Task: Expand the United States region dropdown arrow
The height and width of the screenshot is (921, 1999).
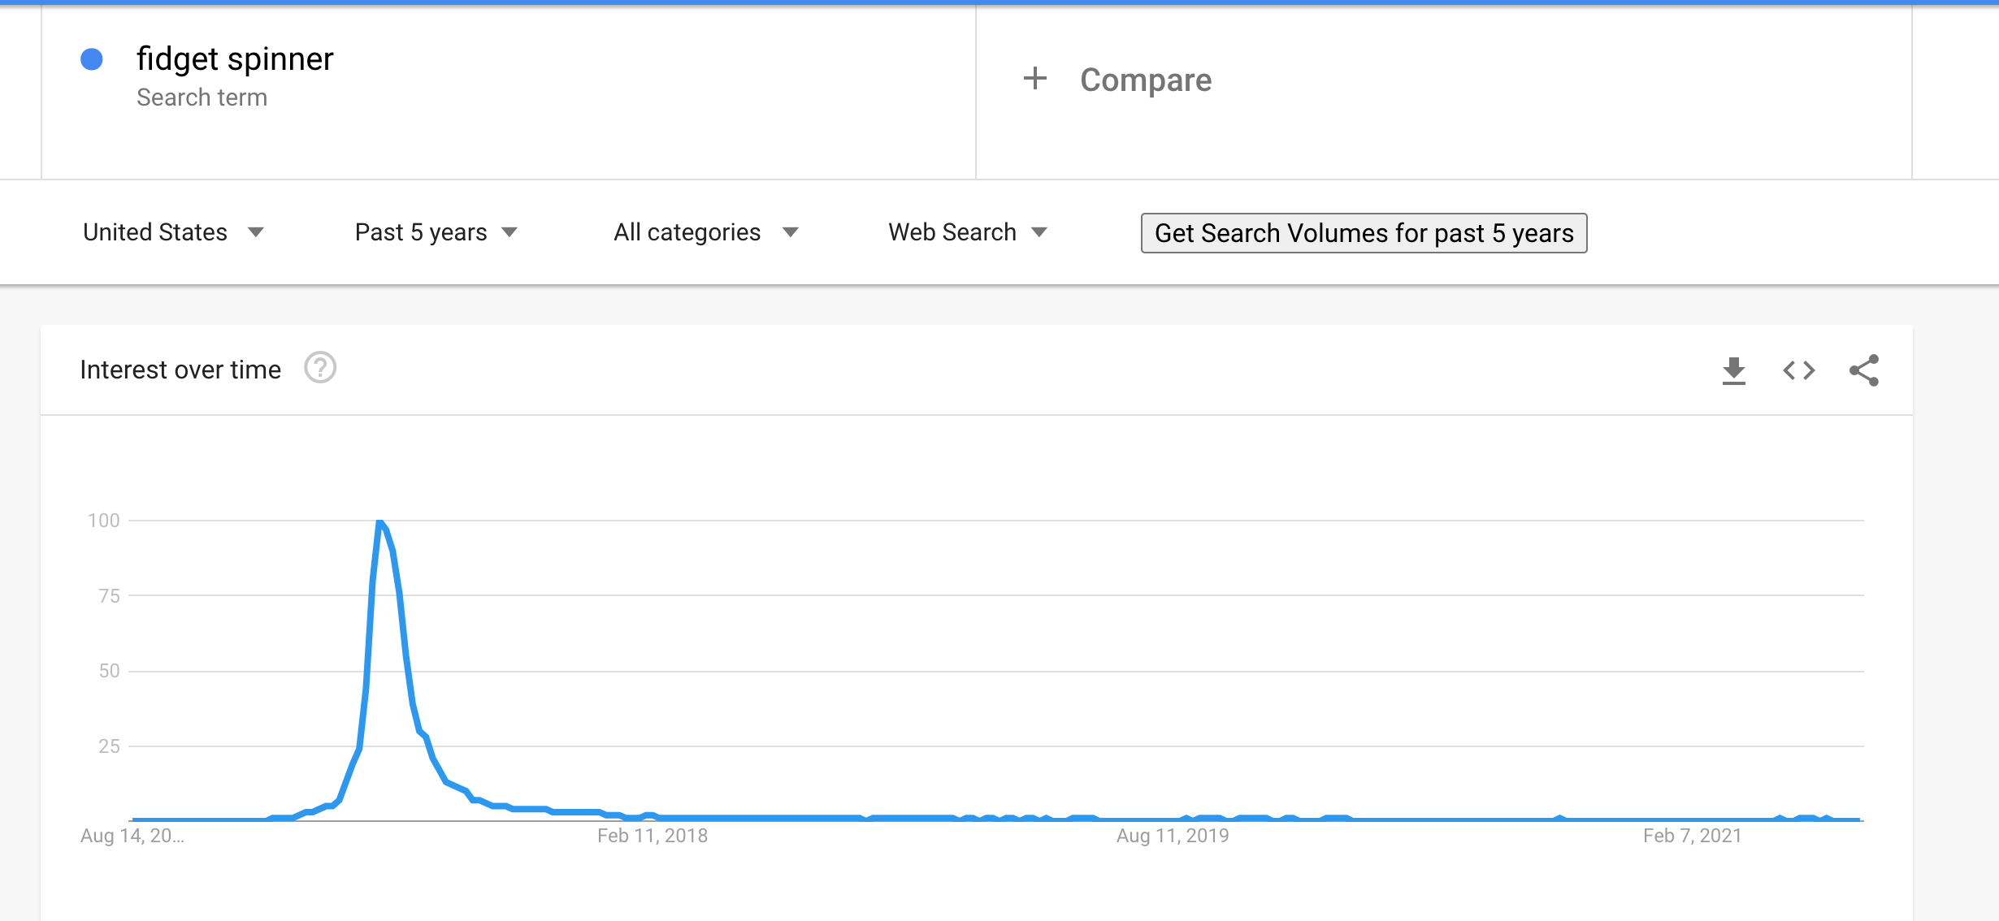Action: pyautogui.click(x=256, y=232)
